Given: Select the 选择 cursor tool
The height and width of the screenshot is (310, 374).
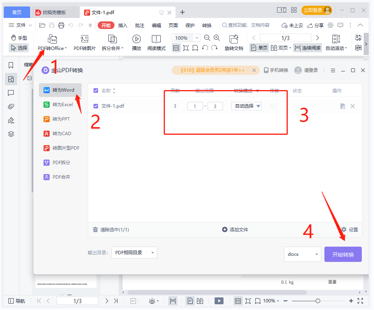Looking at the screenshot, I should pyautogui.click(x=19, y=48).
